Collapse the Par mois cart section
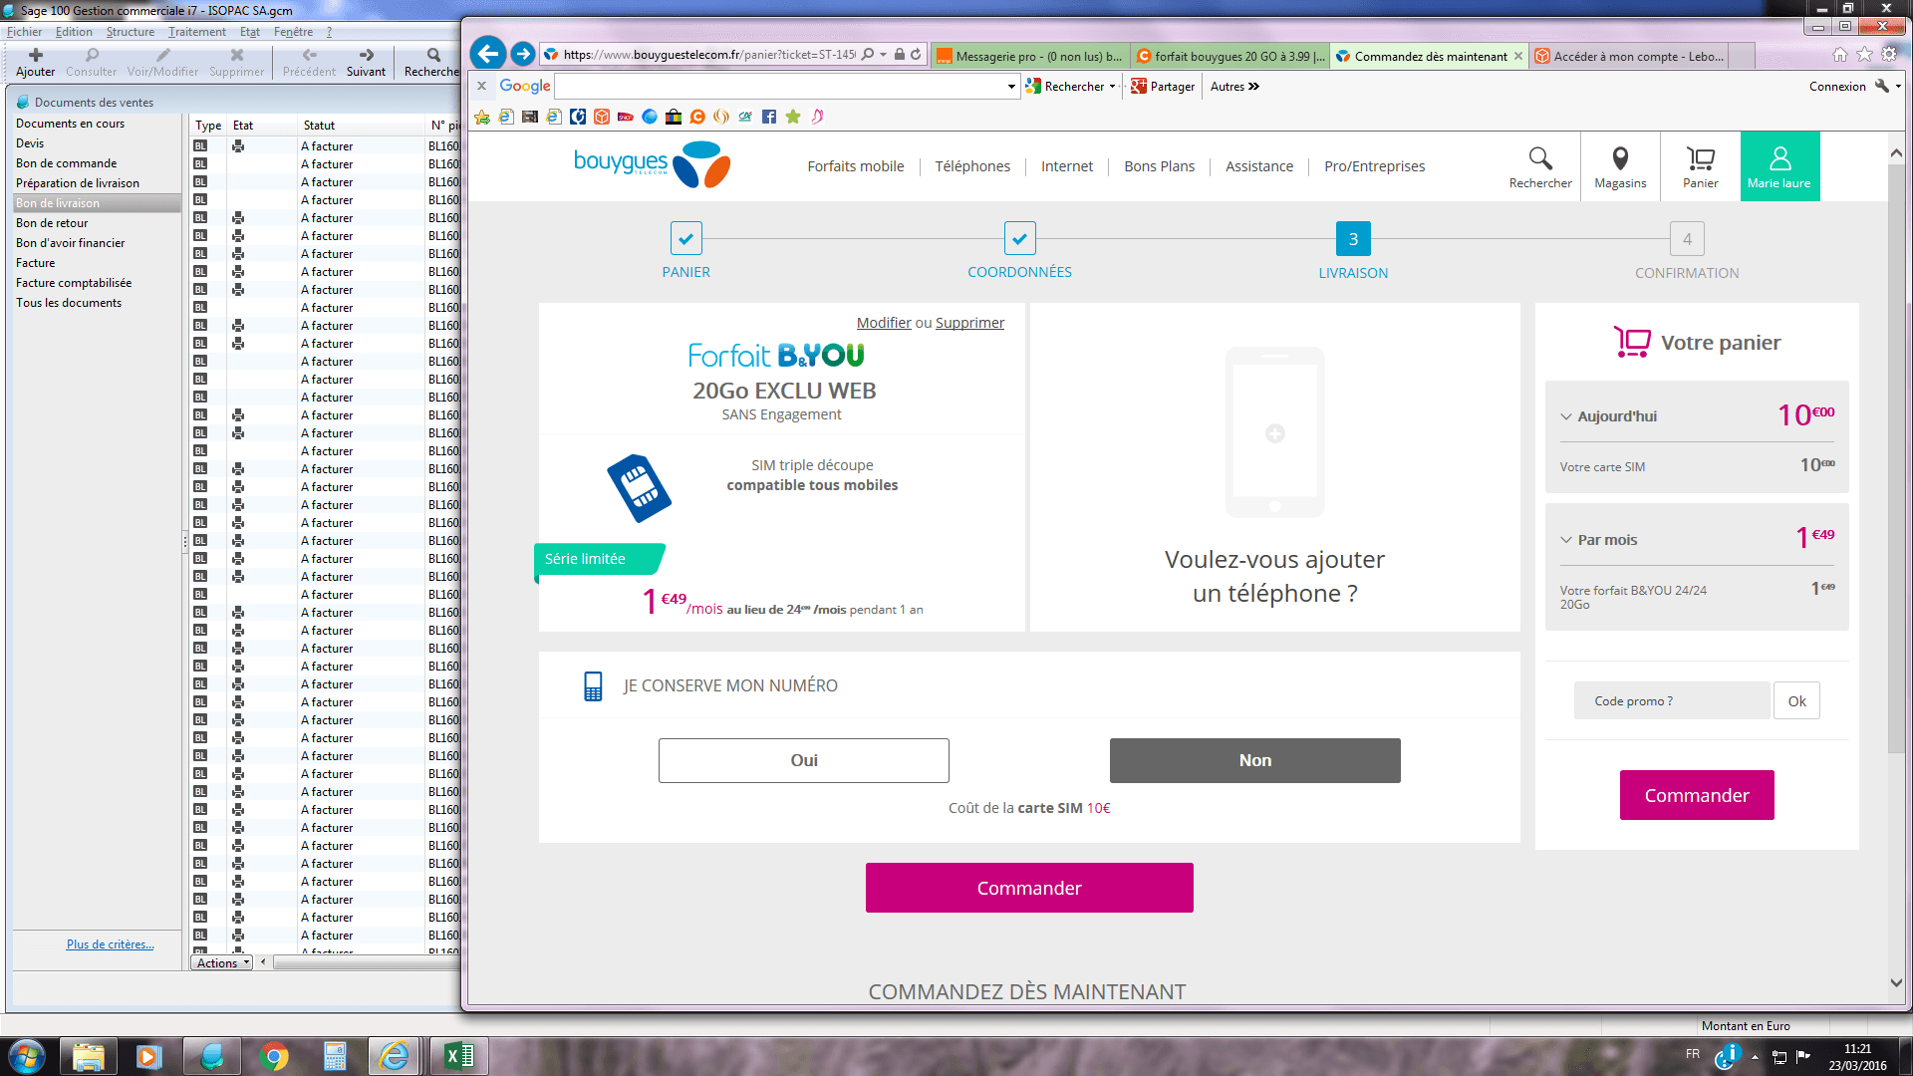 [1565, 540]
